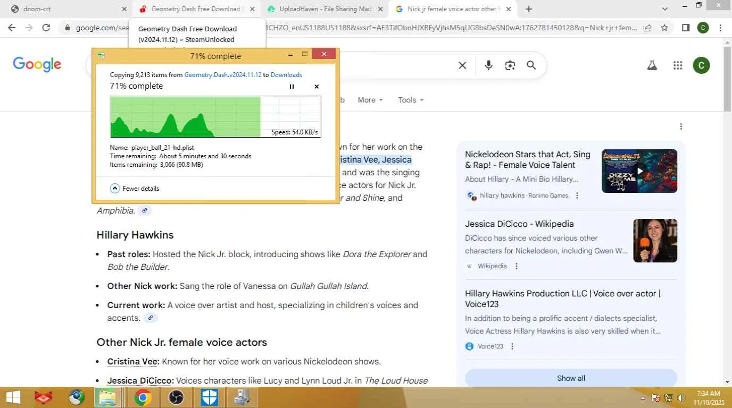Reload the current Google page
Viewport: 732px width, 408px height.
click(46, 28)
